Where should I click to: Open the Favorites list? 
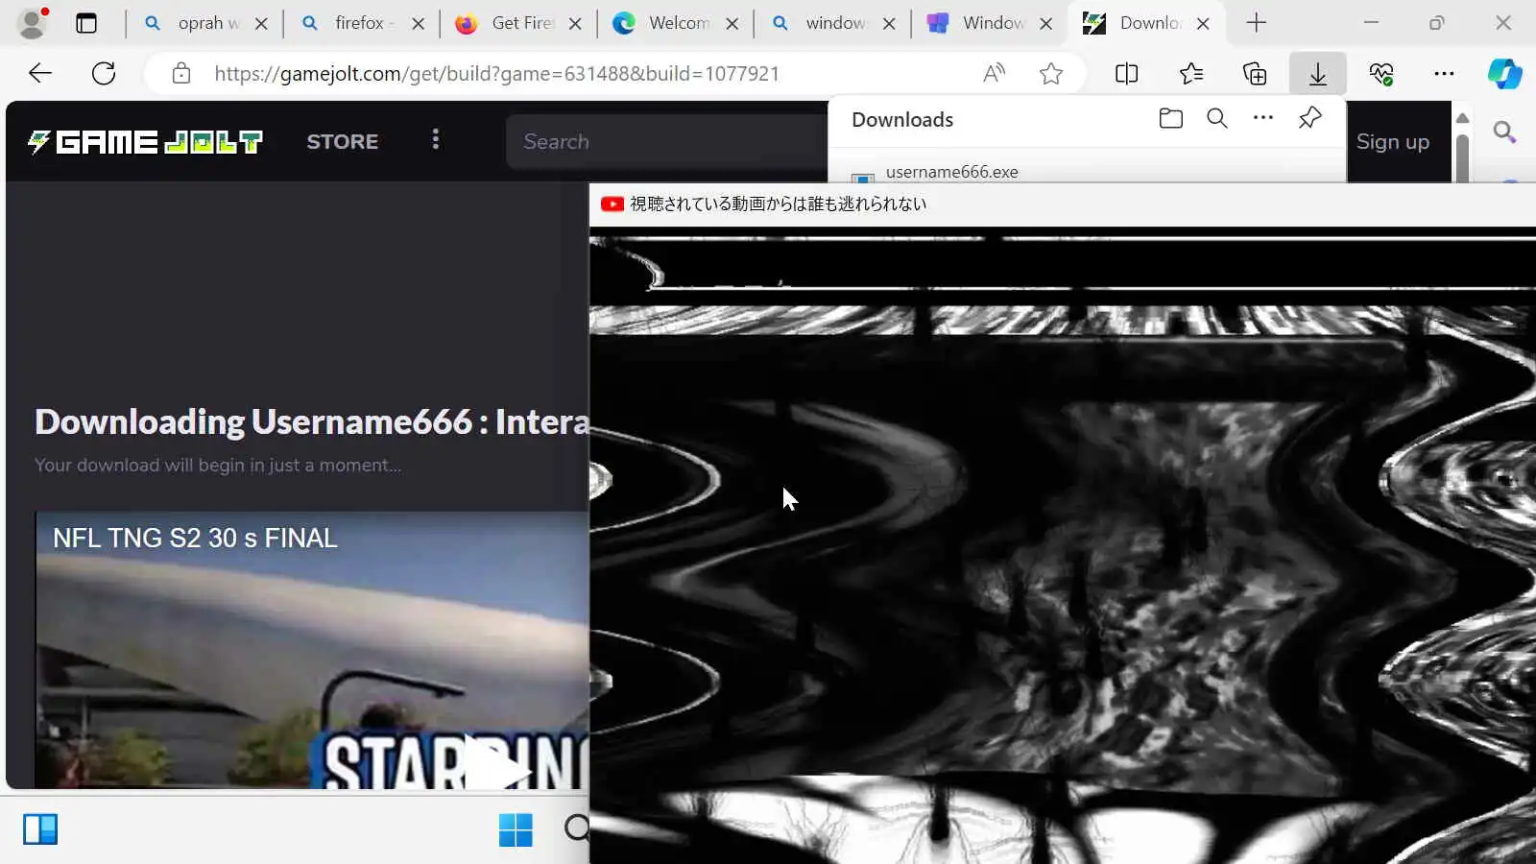click(1191, 73)
